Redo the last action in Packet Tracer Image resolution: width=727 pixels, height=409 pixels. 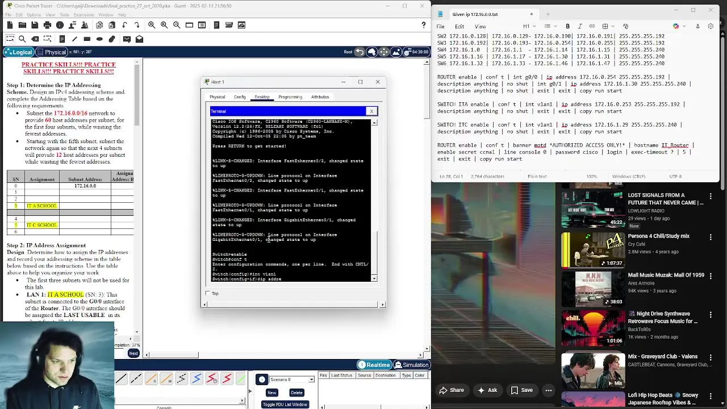click(x=137, y=25)
